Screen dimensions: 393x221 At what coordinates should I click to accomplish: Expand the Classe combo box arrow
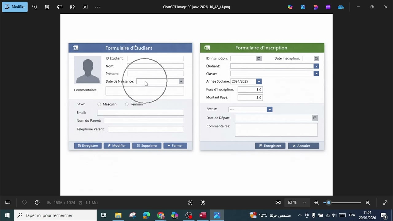[316, 74]
